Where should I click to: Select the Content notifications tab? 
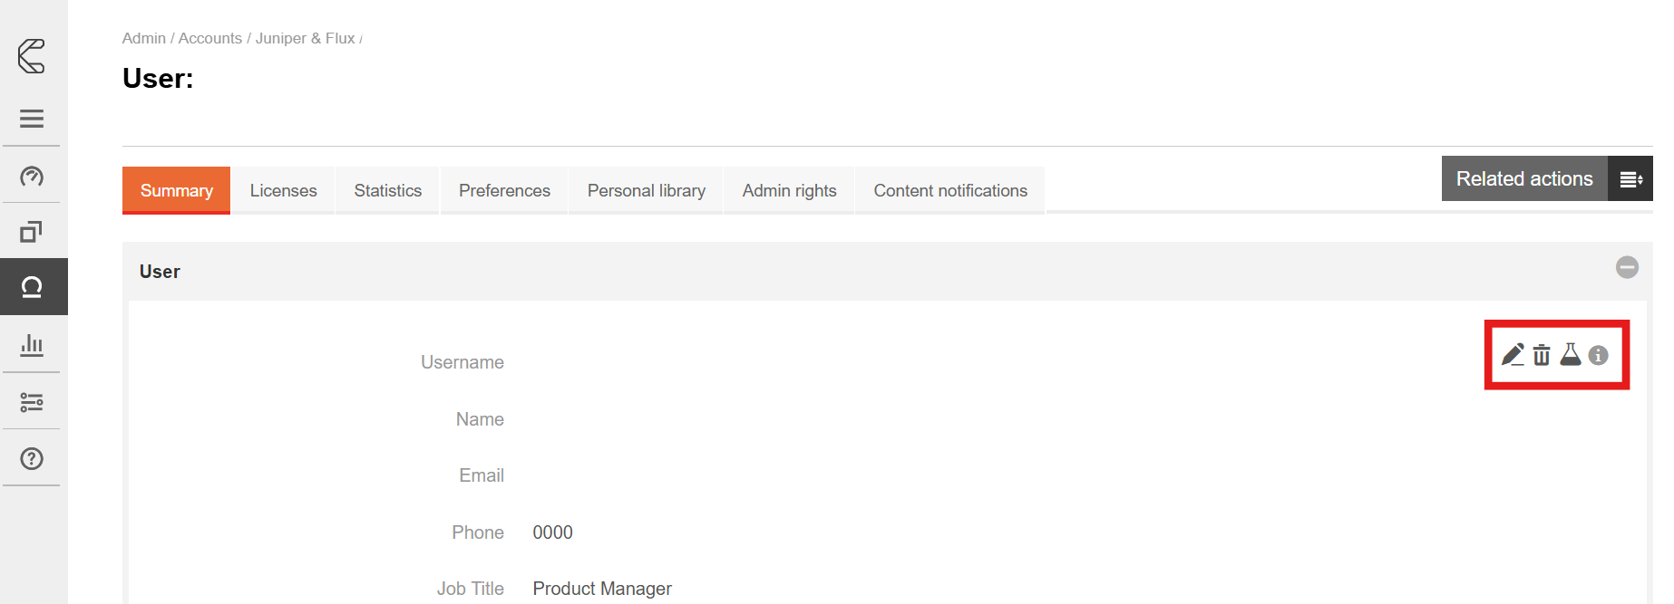point(950,191)
